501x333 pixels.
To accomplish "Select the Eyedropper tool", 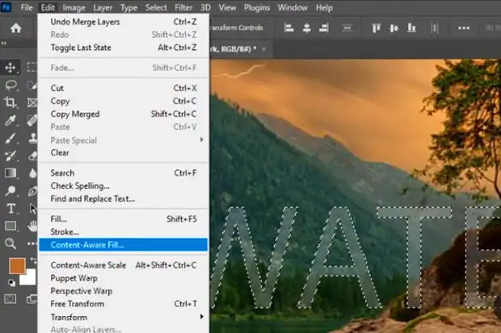I will tap(11, 120).
